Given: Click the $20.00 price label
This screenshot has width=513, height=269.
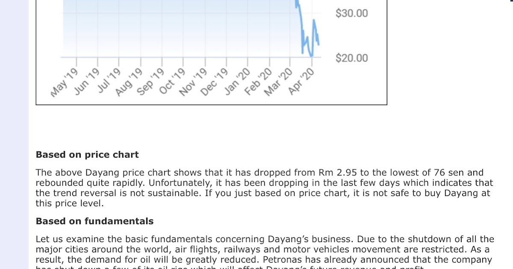Looking at the screenshot, I should click(351, 58).
